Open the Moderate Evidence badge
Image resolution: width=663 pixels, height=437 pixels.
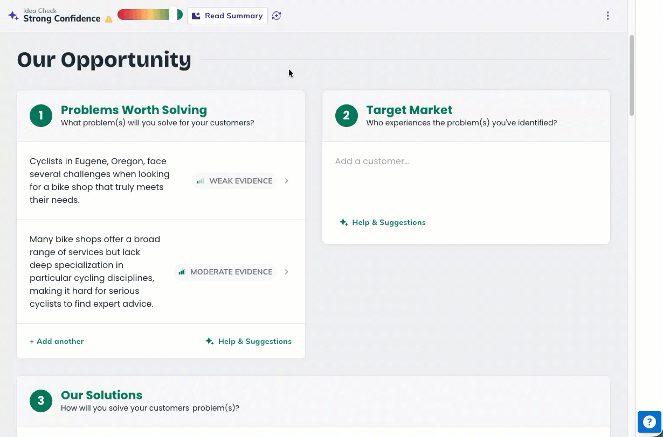225,272
